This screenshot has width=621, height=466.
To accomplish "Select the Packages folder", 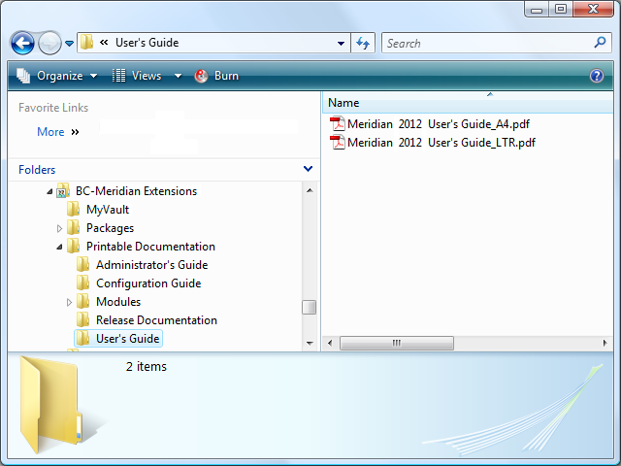I will click(x=110, y=228).
